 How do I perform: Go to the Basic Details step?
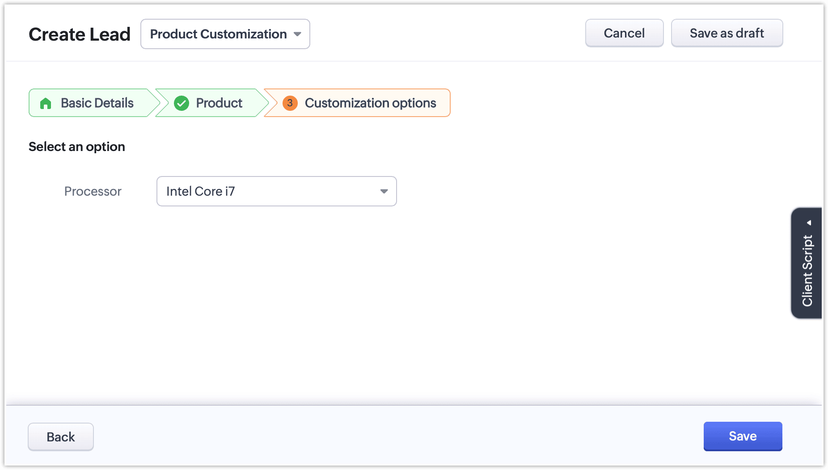point(97,103)
